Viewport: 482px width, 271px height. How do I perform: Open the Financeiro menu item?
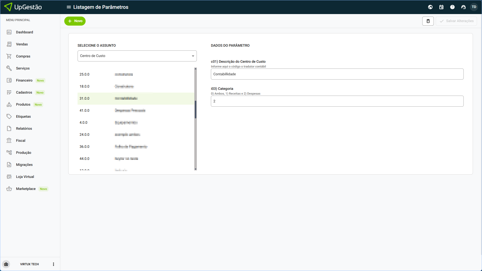(24, 80)
